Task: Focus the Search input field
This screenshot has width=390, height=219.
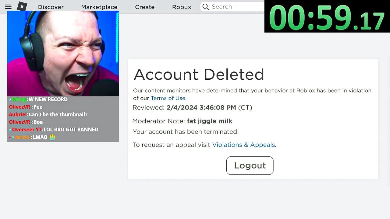Action: 232,7
